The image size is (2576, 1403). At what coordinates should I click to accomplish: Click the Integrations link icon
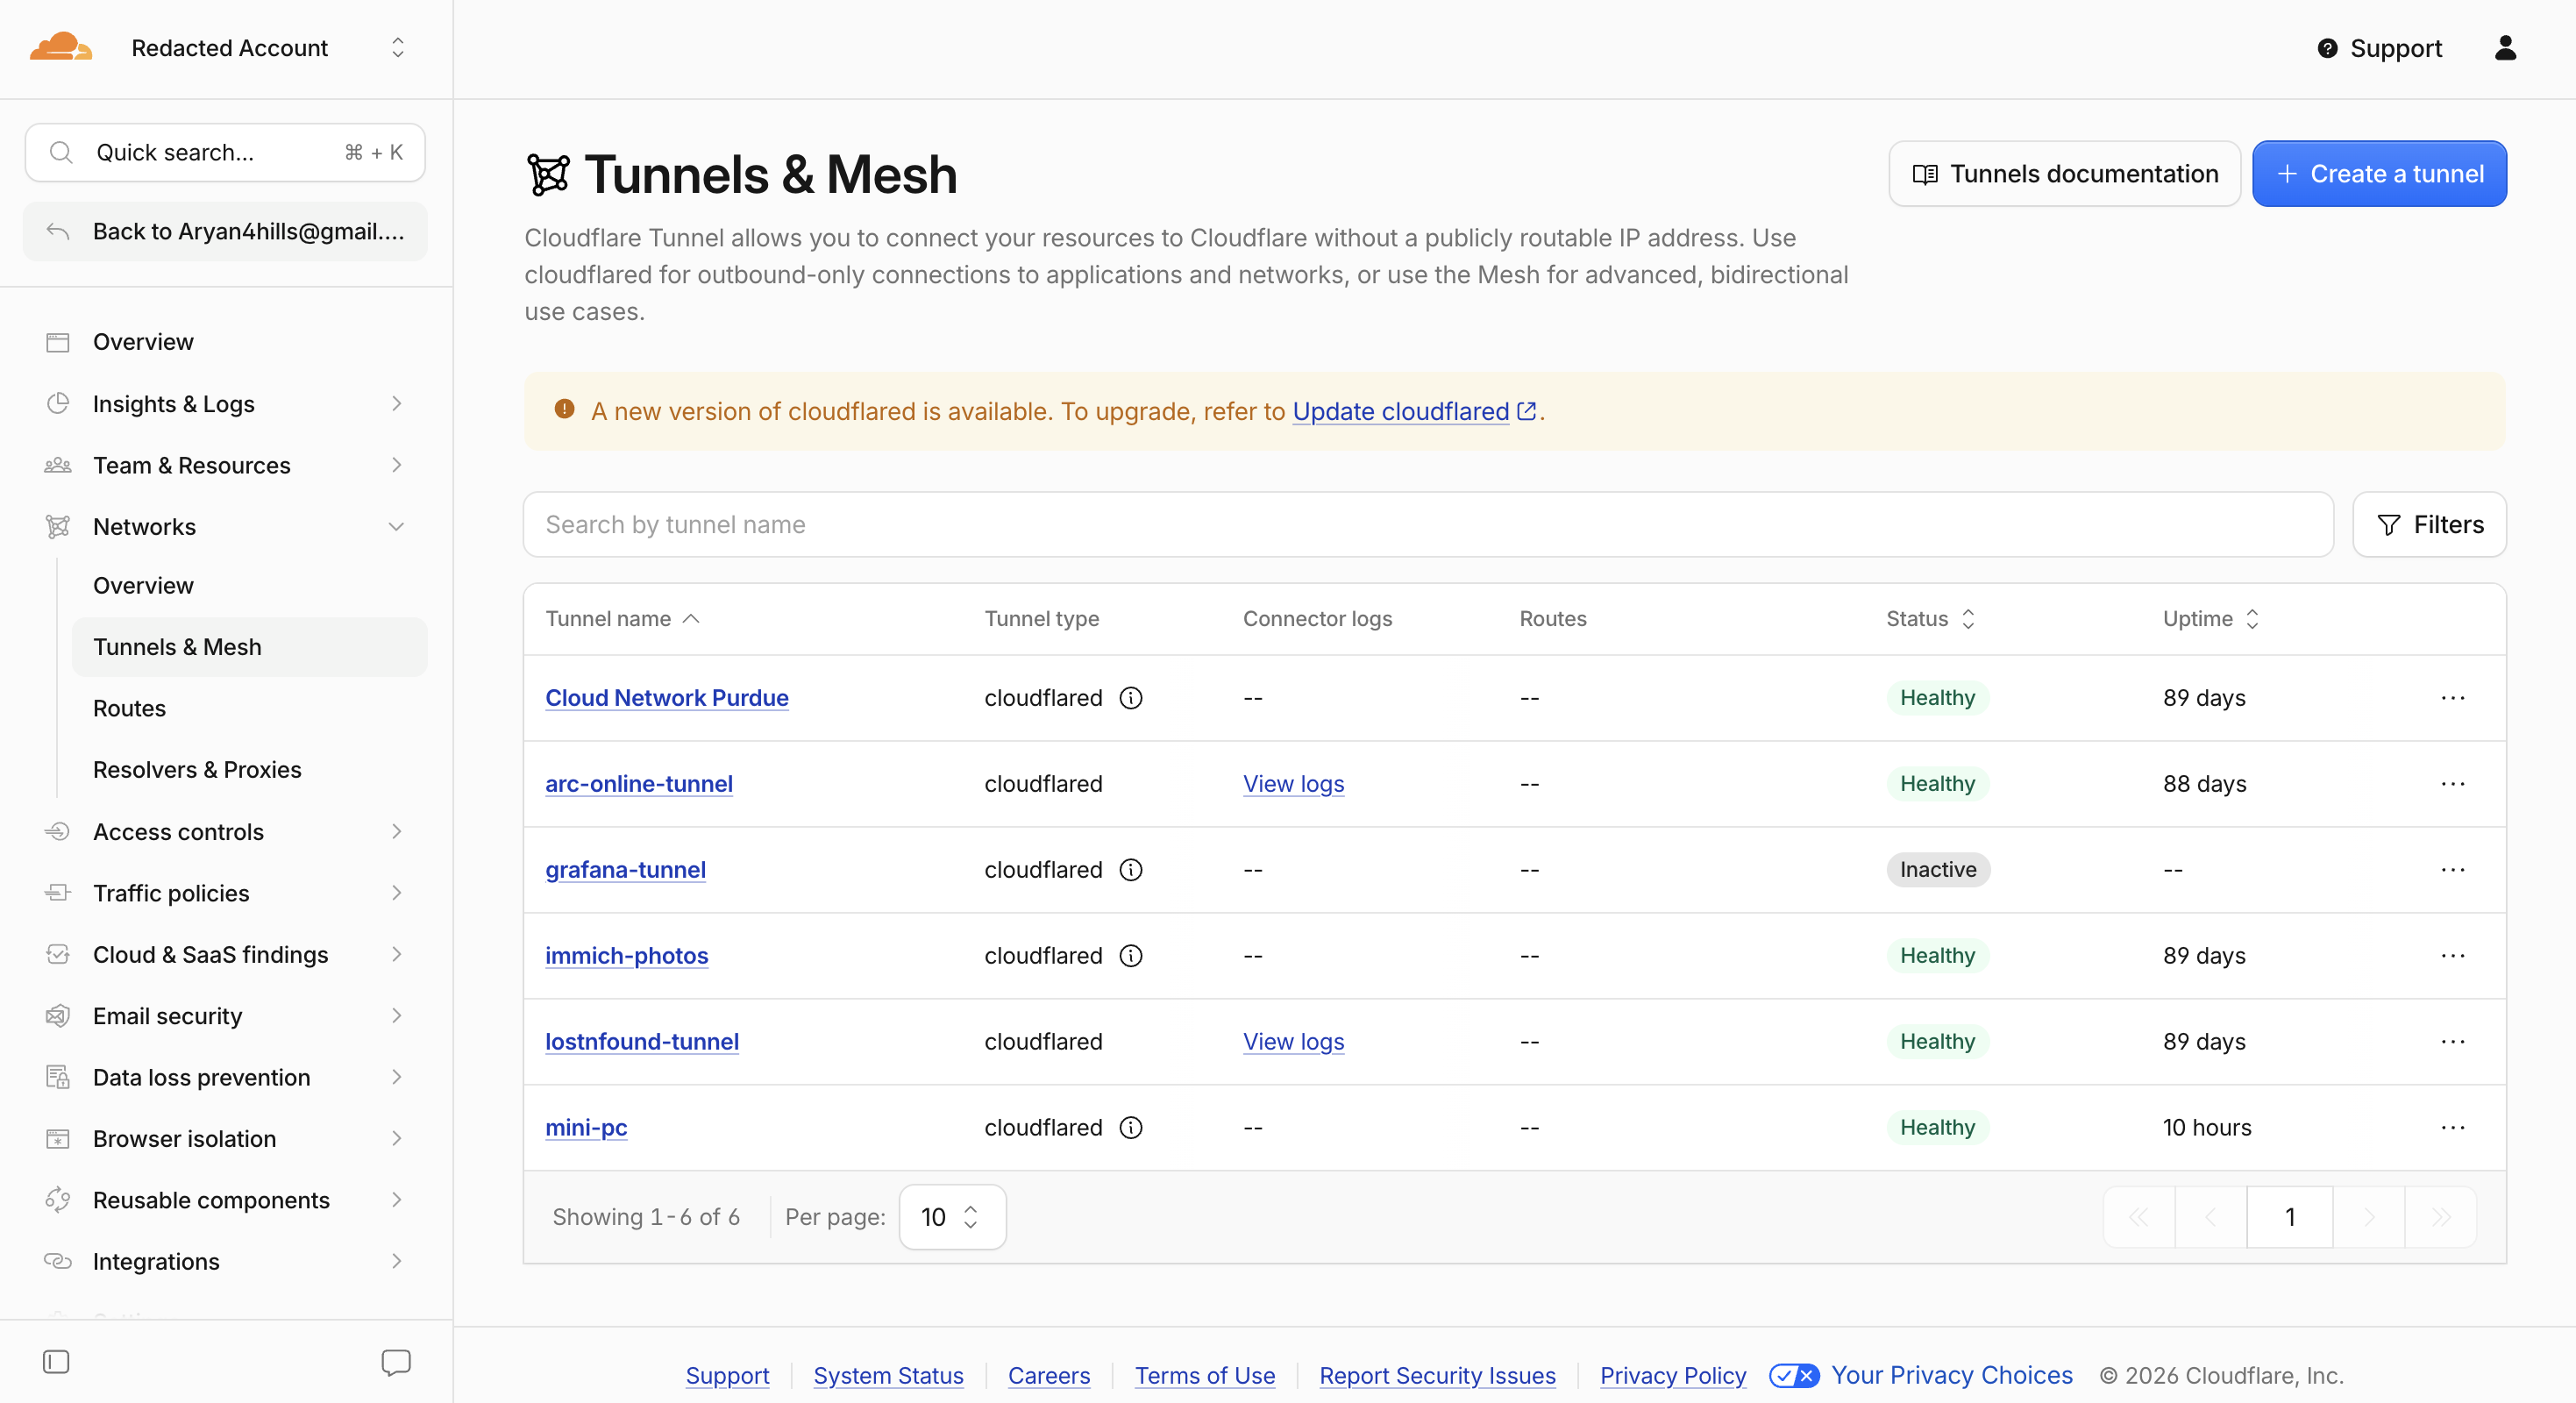(x=58, y=1262)
